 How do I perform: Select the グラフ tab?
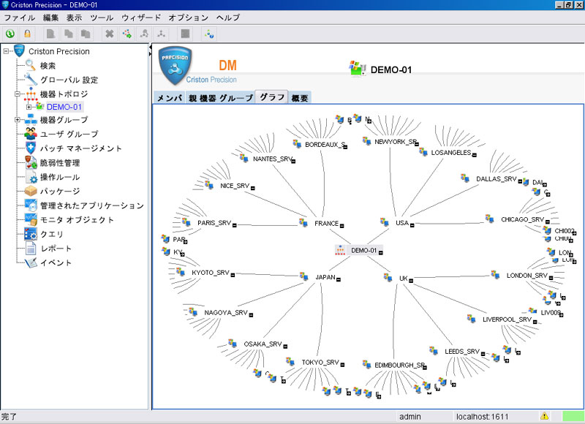click(x=272, y=97)
